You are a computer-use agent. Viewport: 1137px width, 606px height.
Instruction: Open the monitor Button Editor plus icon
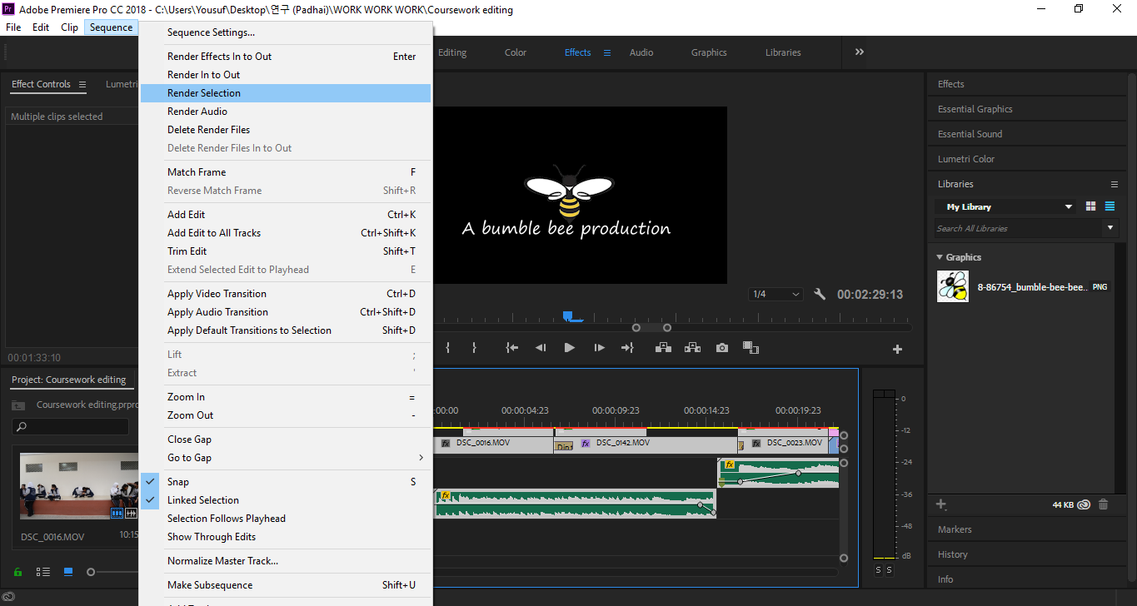(897, 349)
